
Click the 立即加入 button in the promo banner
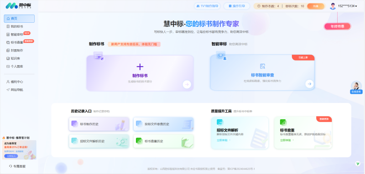(11, 156)
